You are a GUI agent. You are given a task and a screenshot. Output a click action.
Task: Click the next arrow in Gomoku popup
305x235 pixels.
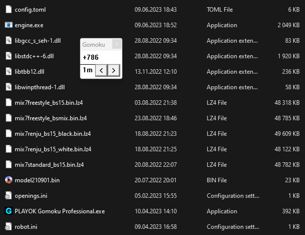[x=114, y=70]
